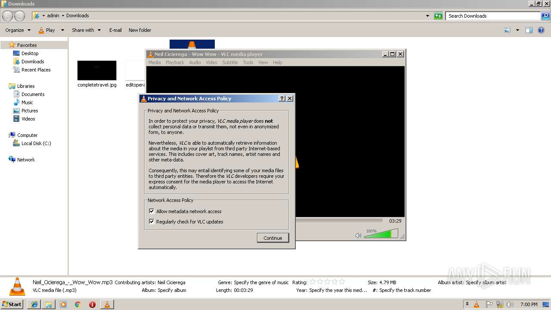Click Specify album field in details pane

pyautogui.click(x=172, y=290)
